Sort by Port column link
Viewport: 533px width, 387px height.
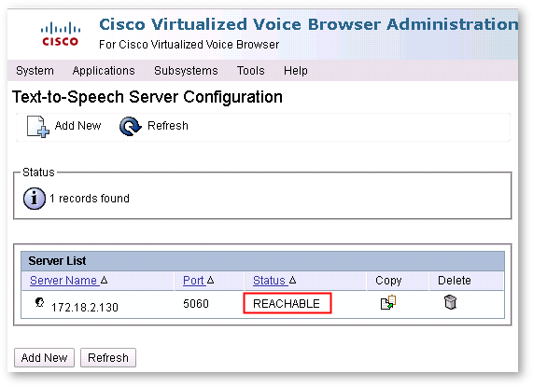coord(193,281)
